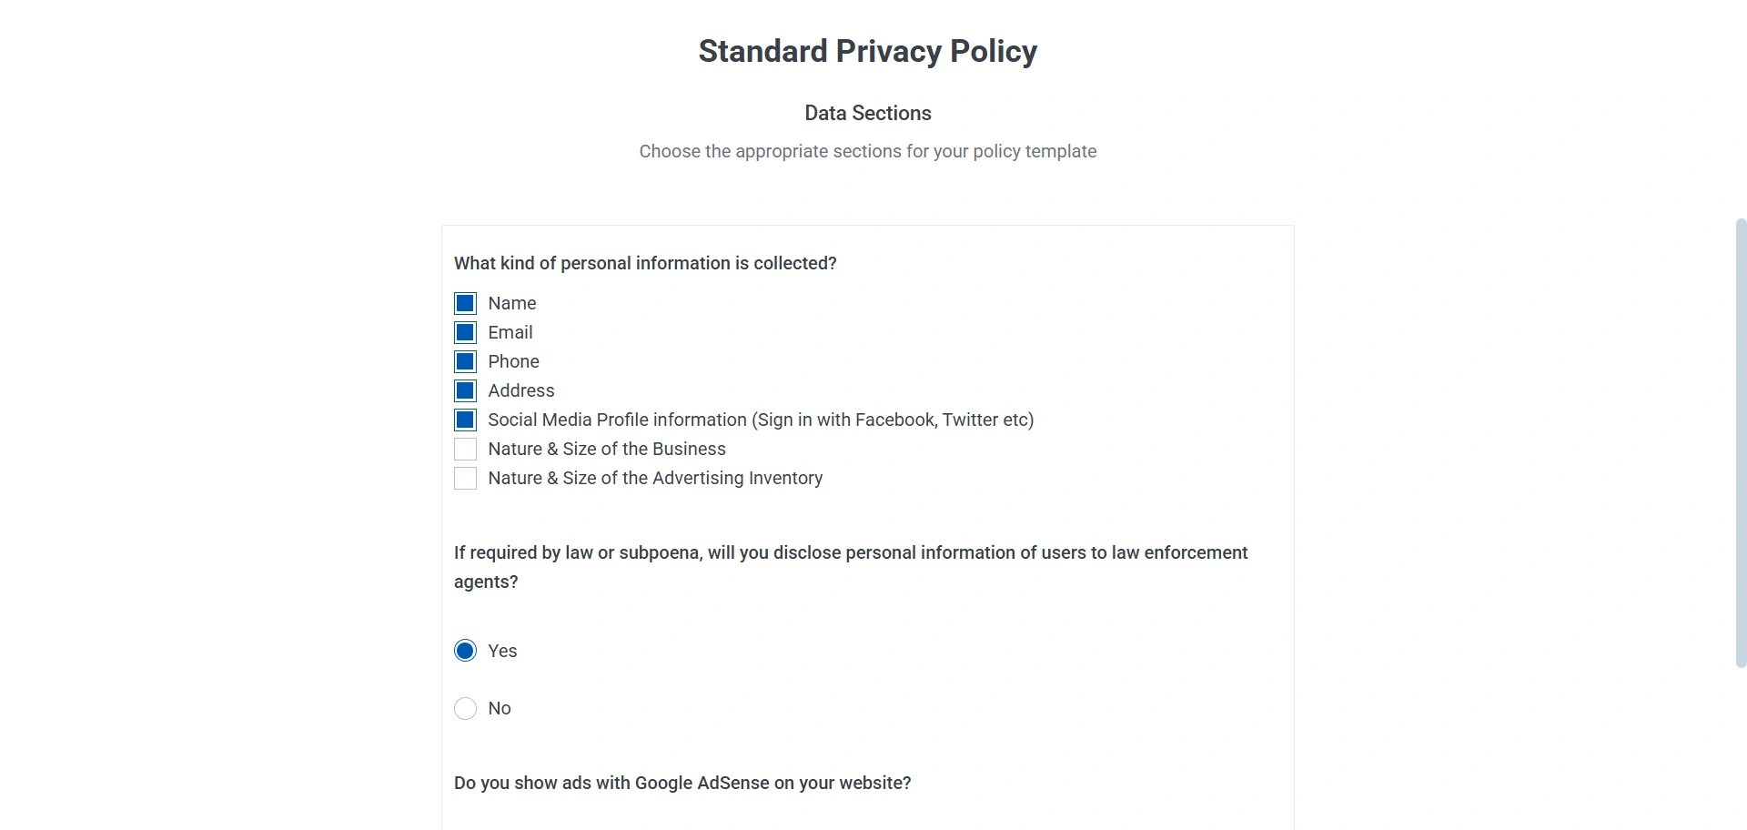This screenshot has height=830, width=1747.
Task: Disable Social Media Profile information checkbox
Action: [x=465, y=420]
